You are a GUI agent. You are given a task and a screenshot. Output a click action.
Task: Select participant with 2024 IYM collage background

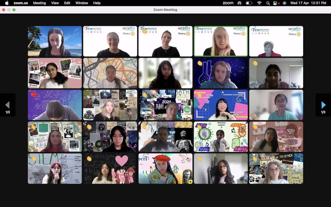165,105
